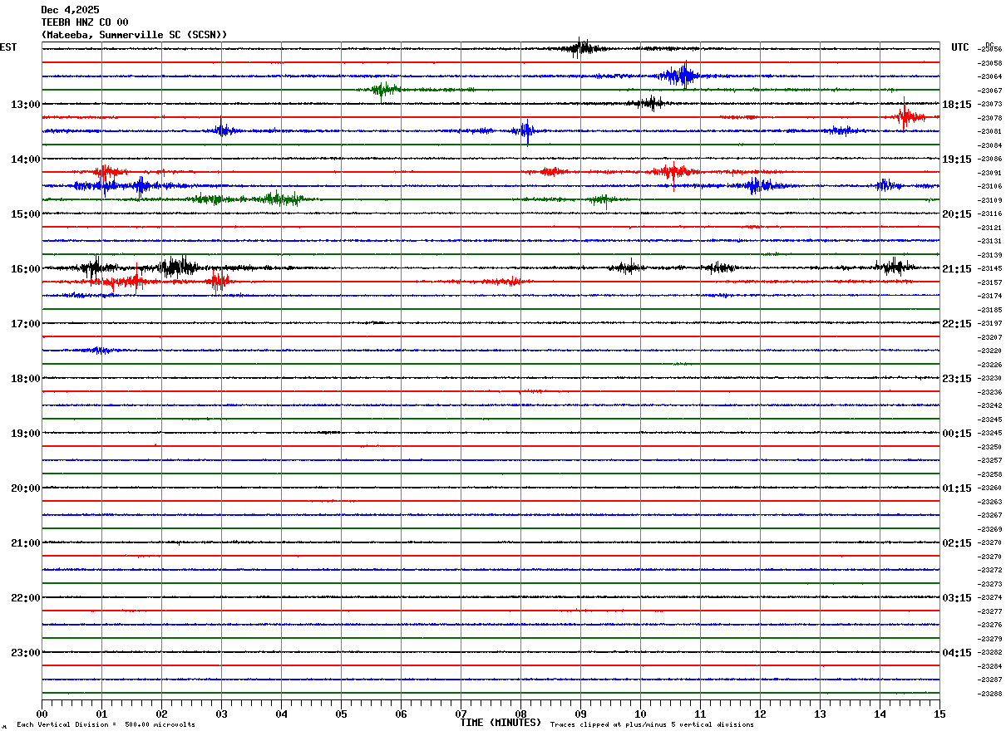
Task: Click the DC offset value -23288
Action: tap(990, 694)
